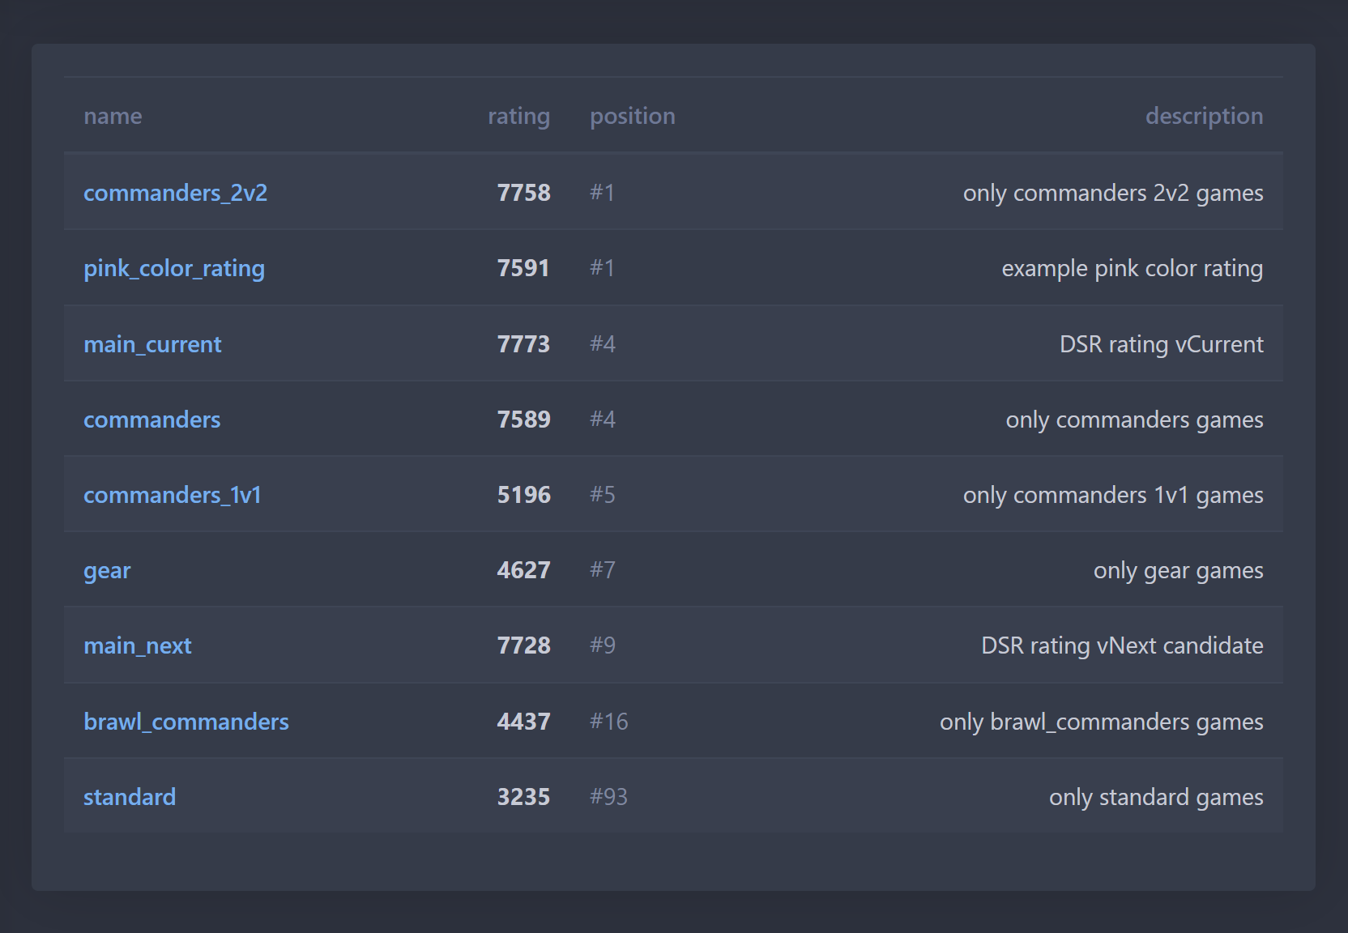Click the name column header
1348x933 pixels.
pyautogui.click(x=113, y=116)
